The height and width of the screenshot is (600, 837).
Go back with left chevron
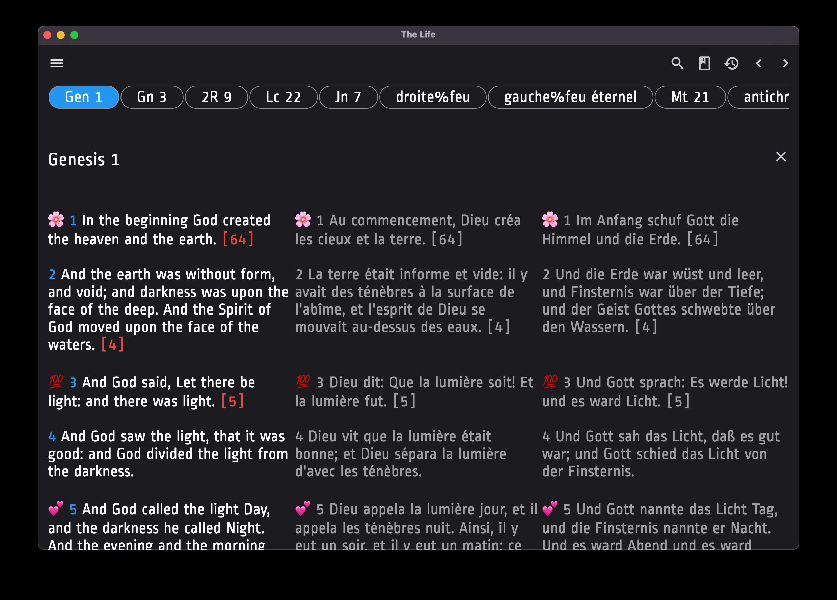pyautogui.click(x=759, y=63)
